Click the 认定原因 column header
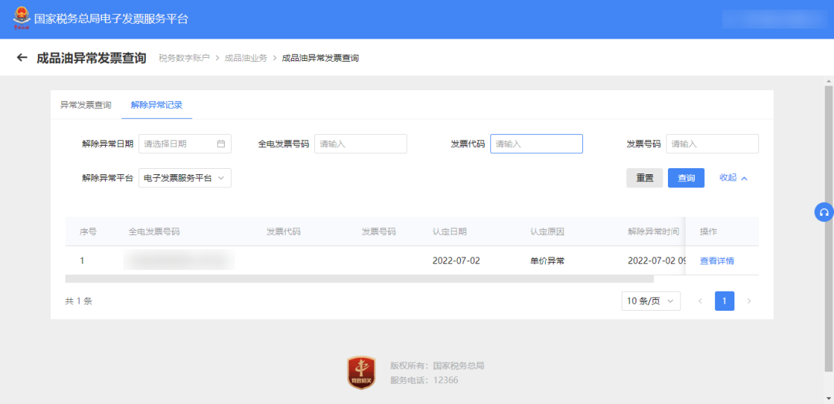This screenshot has width=834, height=404. coord(548,232)
